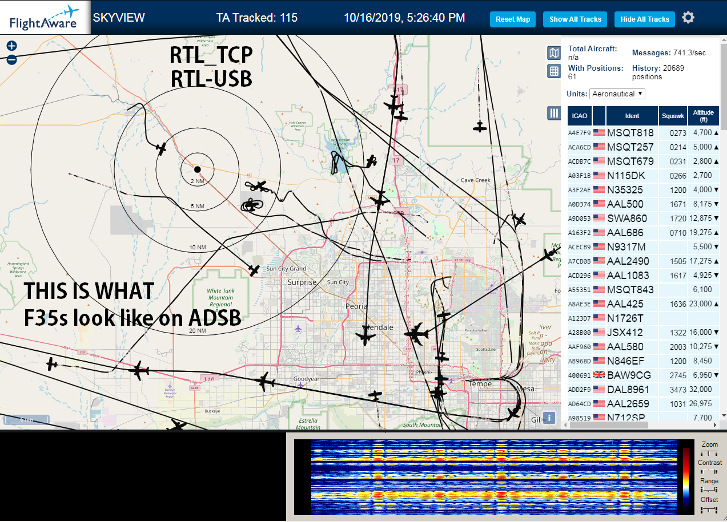This screenshot has height=522, width=727.
Task: Select the MSQT679 aircraft row
Action: [x=643, y=161]
